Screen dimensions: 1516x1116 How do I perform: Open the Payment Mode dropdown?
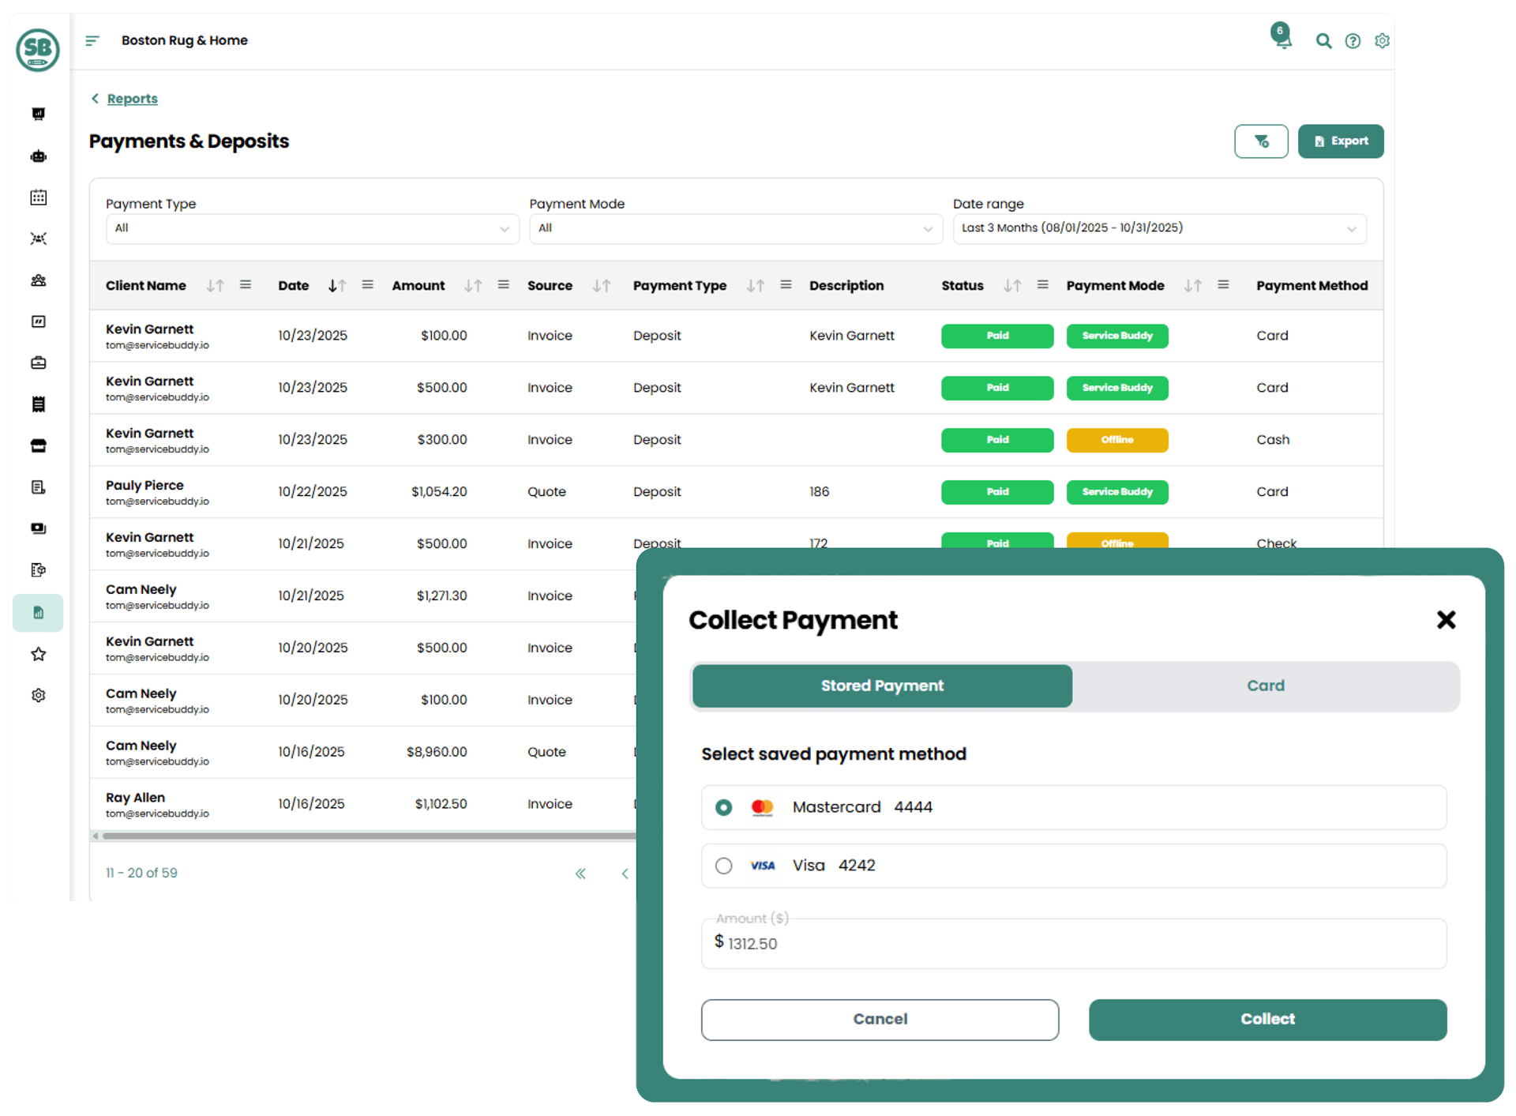[x=735, y=228]
